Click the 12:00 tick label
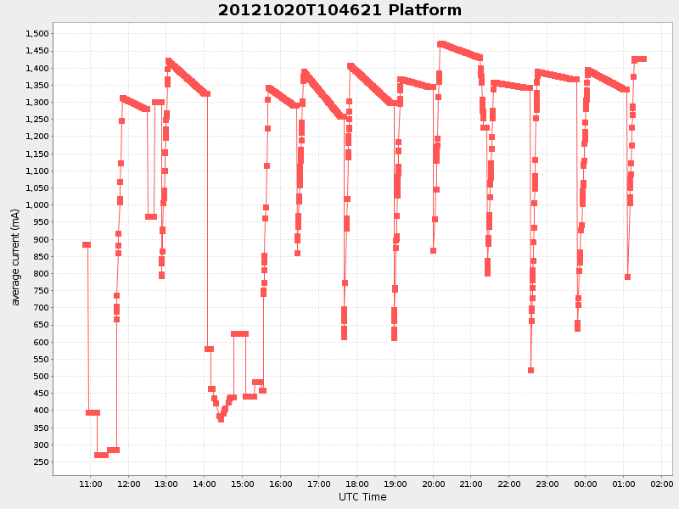Screen dimensions: 679x509 point(130,484)
